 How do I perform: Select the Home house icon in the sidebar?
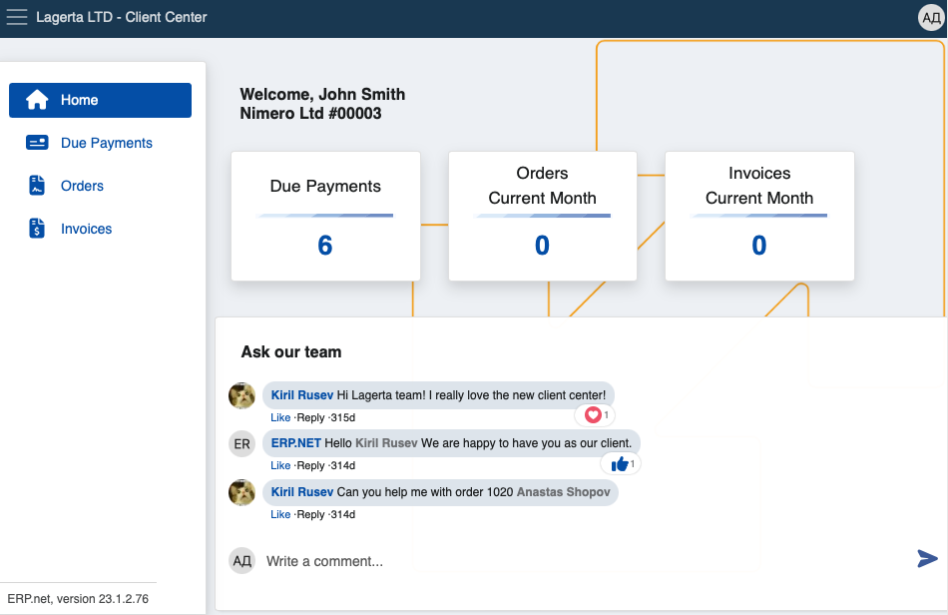(x=37, y=100)
